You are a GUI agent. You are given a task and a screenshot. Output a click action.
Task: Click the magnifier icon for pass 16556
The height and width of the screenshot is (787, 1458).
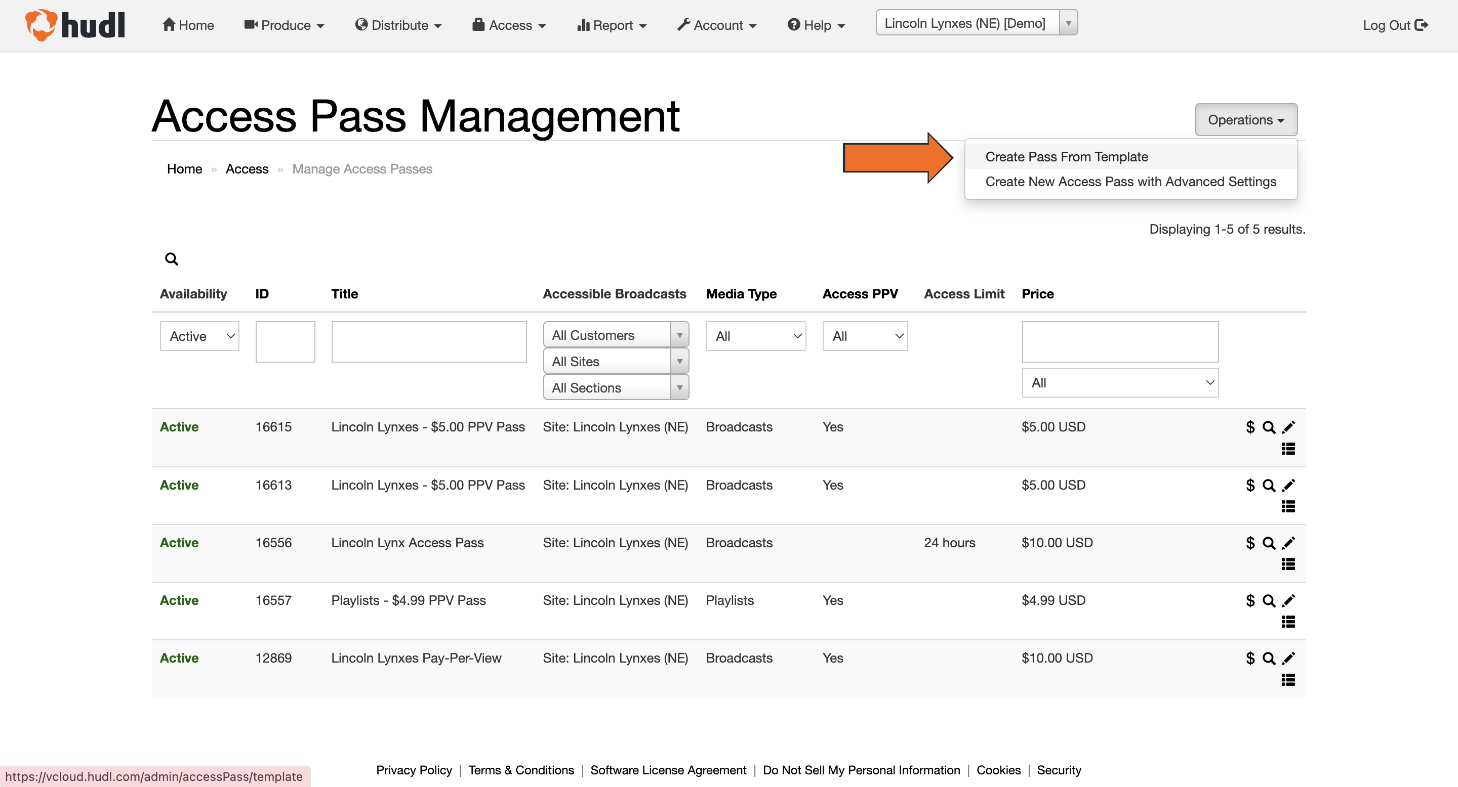point(1269,543)
